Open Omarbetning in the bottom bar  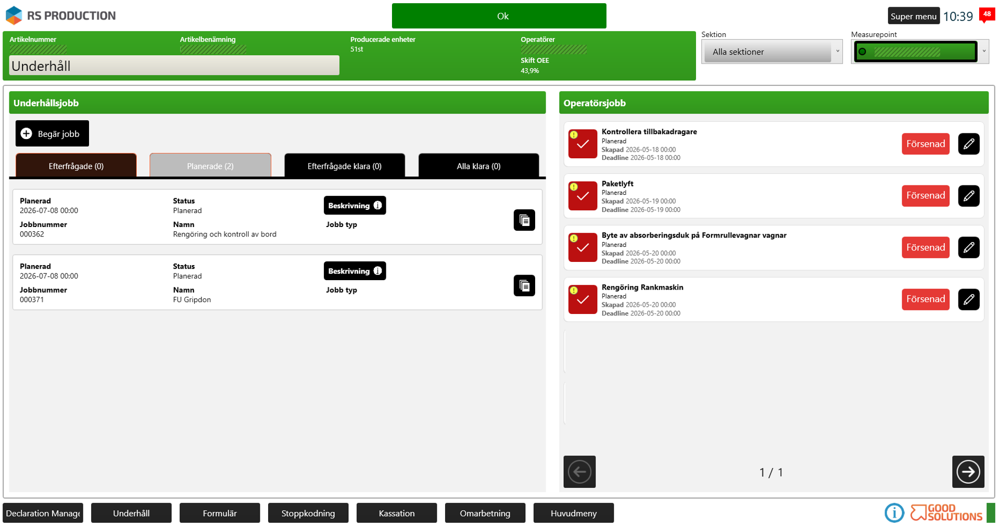coord(485,513)
